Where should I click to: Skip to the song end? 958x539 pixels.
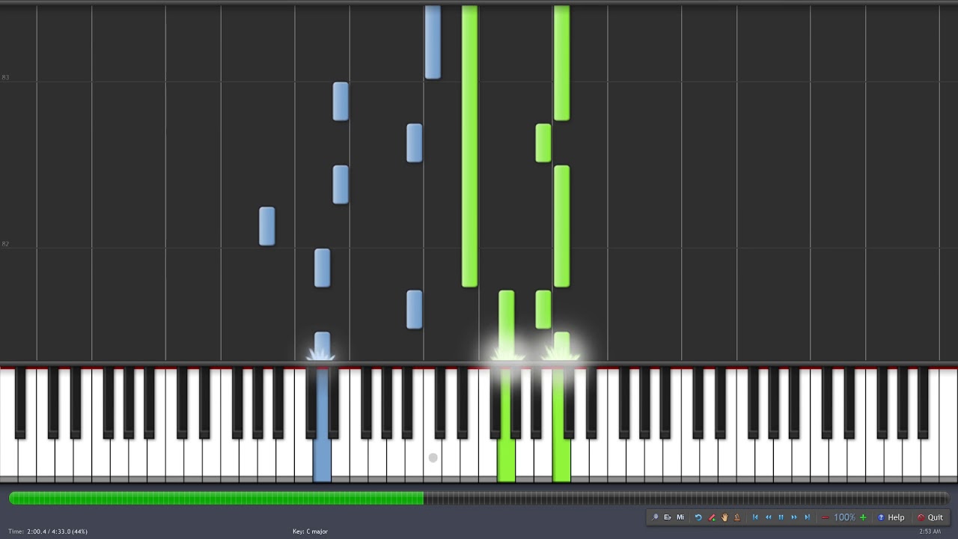pyautogui.click(x=808, y=517)
